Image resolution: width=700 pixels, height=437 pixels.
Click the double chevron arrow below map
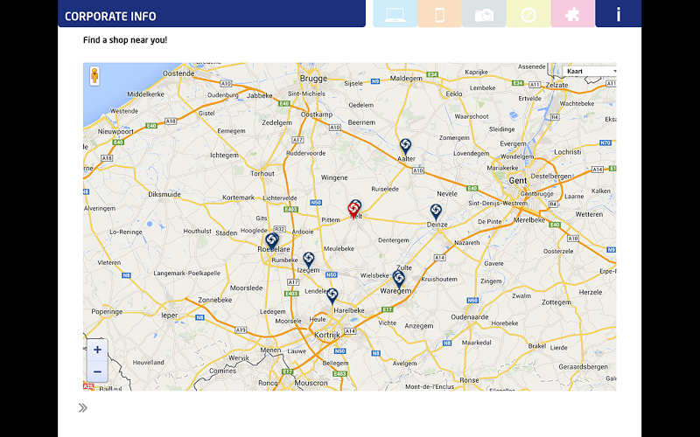pos(83,408)
